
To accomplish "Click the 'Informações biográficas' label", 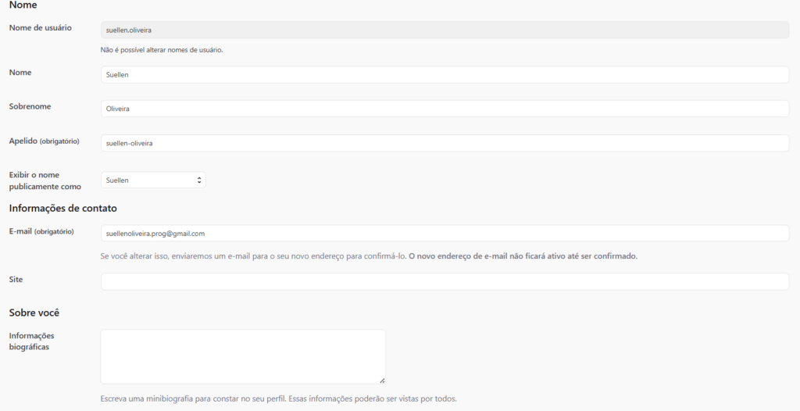I will click(31, 341).
